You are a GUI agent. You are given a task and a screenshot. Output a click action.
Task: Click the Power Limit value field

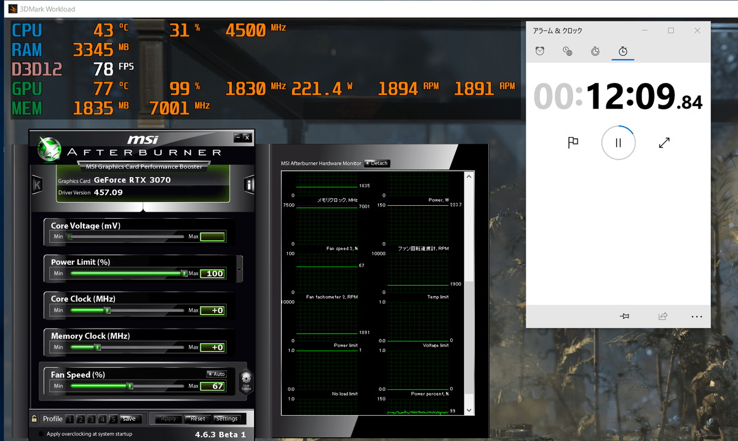213,273
